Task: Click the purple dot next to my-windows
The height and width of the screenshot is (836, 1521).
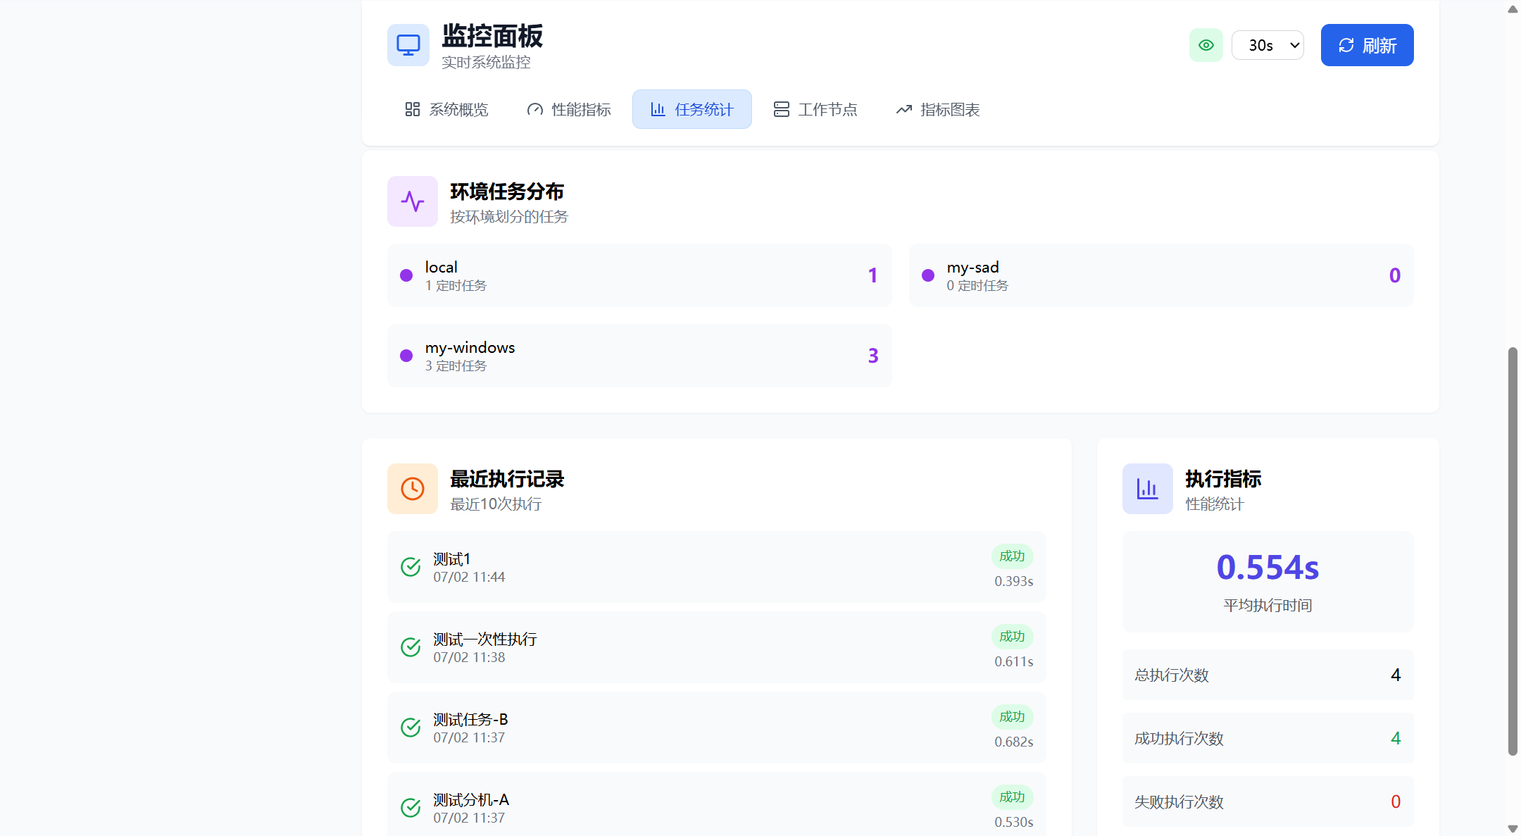Action: tap(406, 356)
